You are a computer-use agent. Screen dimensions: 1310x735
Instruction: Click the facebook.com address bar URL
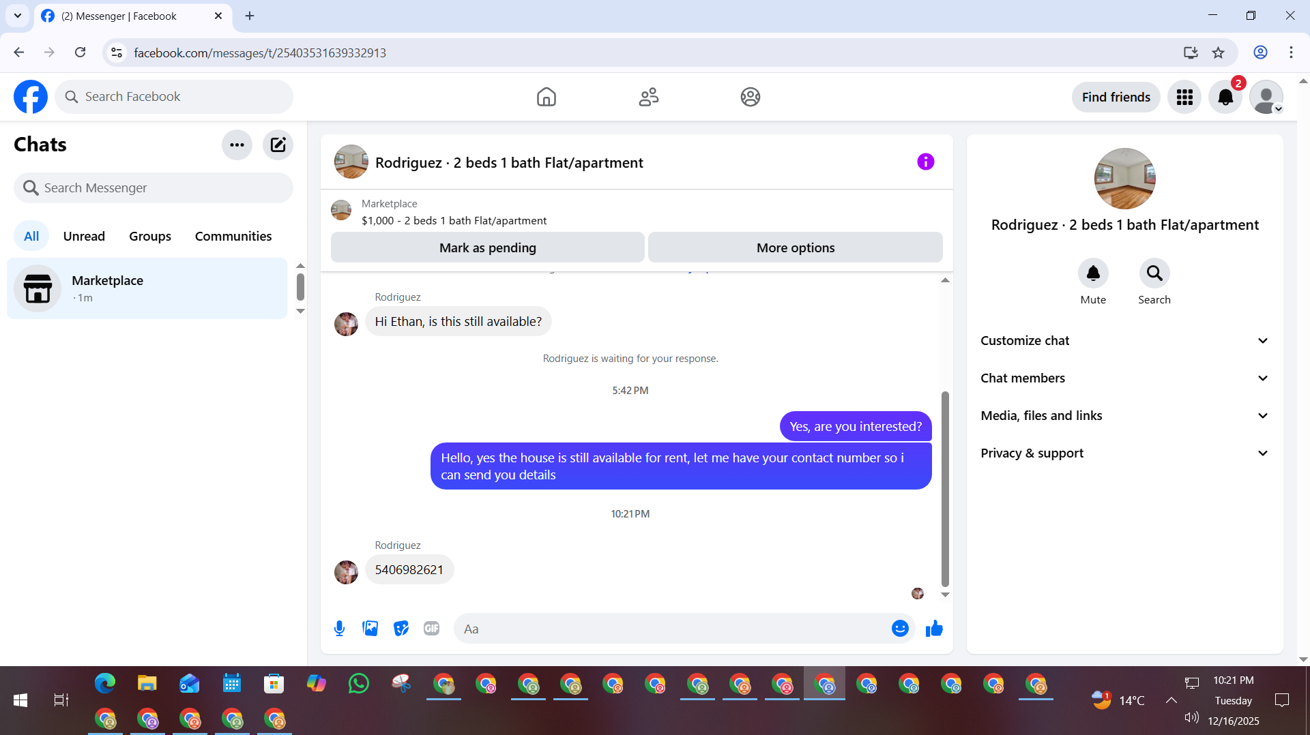point(259,52)
